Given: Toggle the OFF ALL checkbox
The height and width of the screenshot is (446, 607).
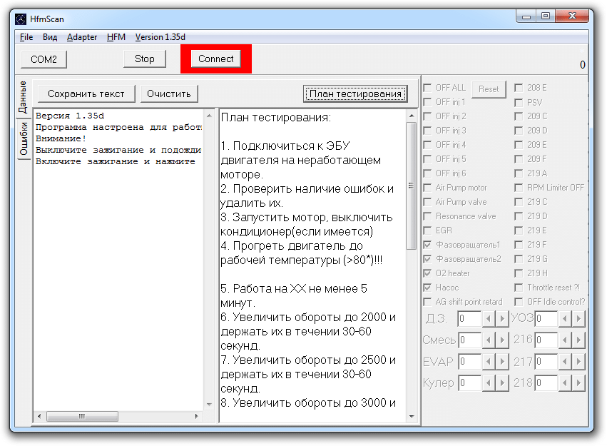Looking at the screenshot, I should point(427,88).
